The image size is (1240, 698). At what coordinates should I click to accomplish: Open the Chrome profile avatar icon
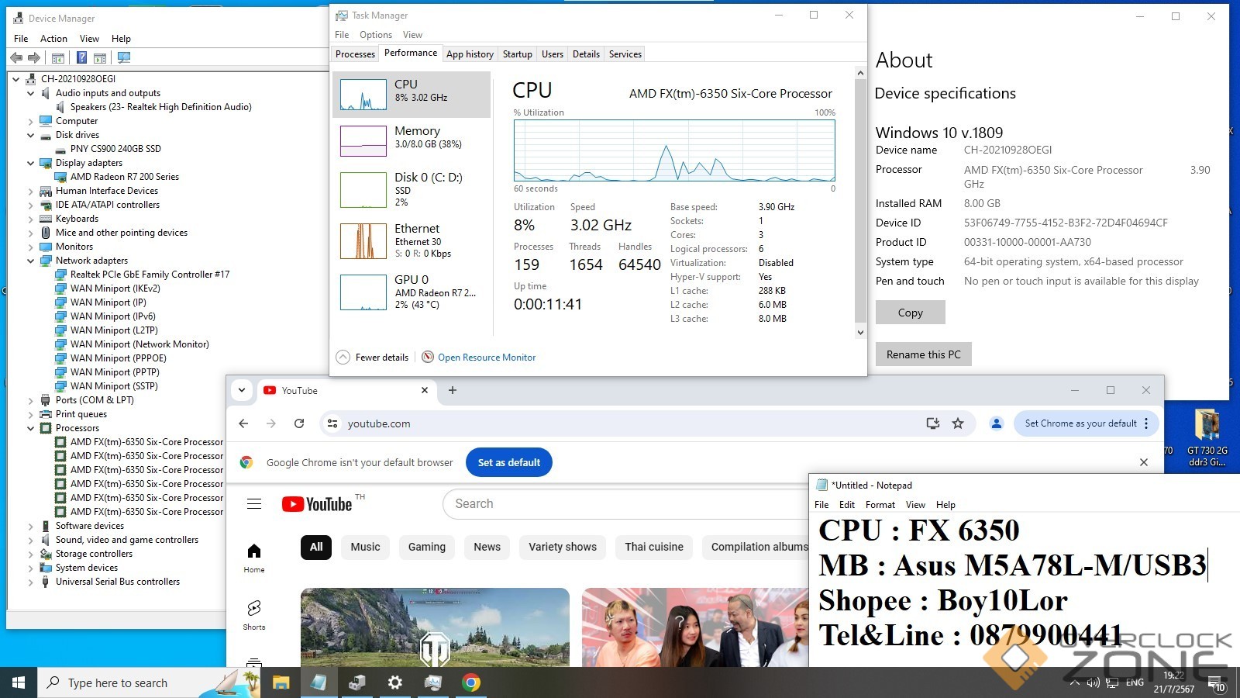pyautogui.click(x=997, y=423)
